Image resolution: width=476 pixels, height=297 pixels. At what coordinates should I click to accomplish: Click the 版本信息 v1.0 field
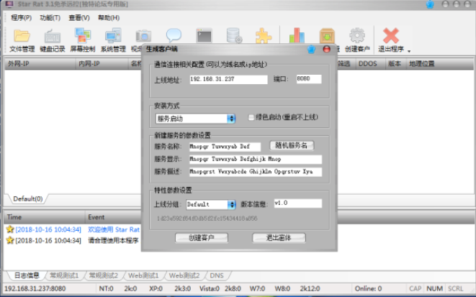(297, 203)
